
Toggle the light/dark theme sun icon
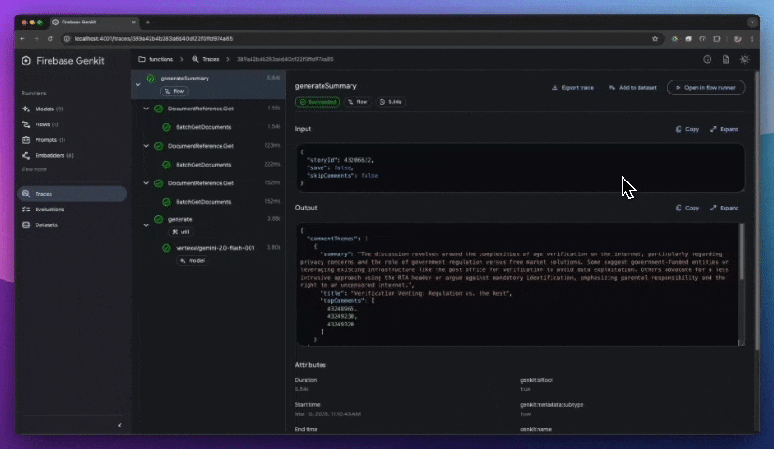pyautogui.click(x=744, y=59)
